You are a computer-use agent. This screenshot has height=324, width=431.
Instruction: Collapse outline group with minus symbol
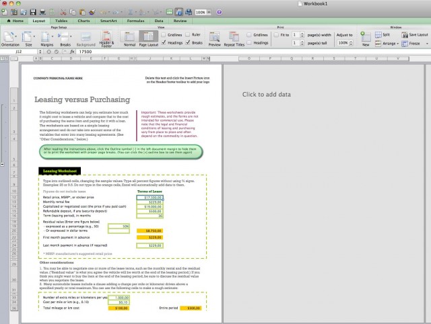2,164
